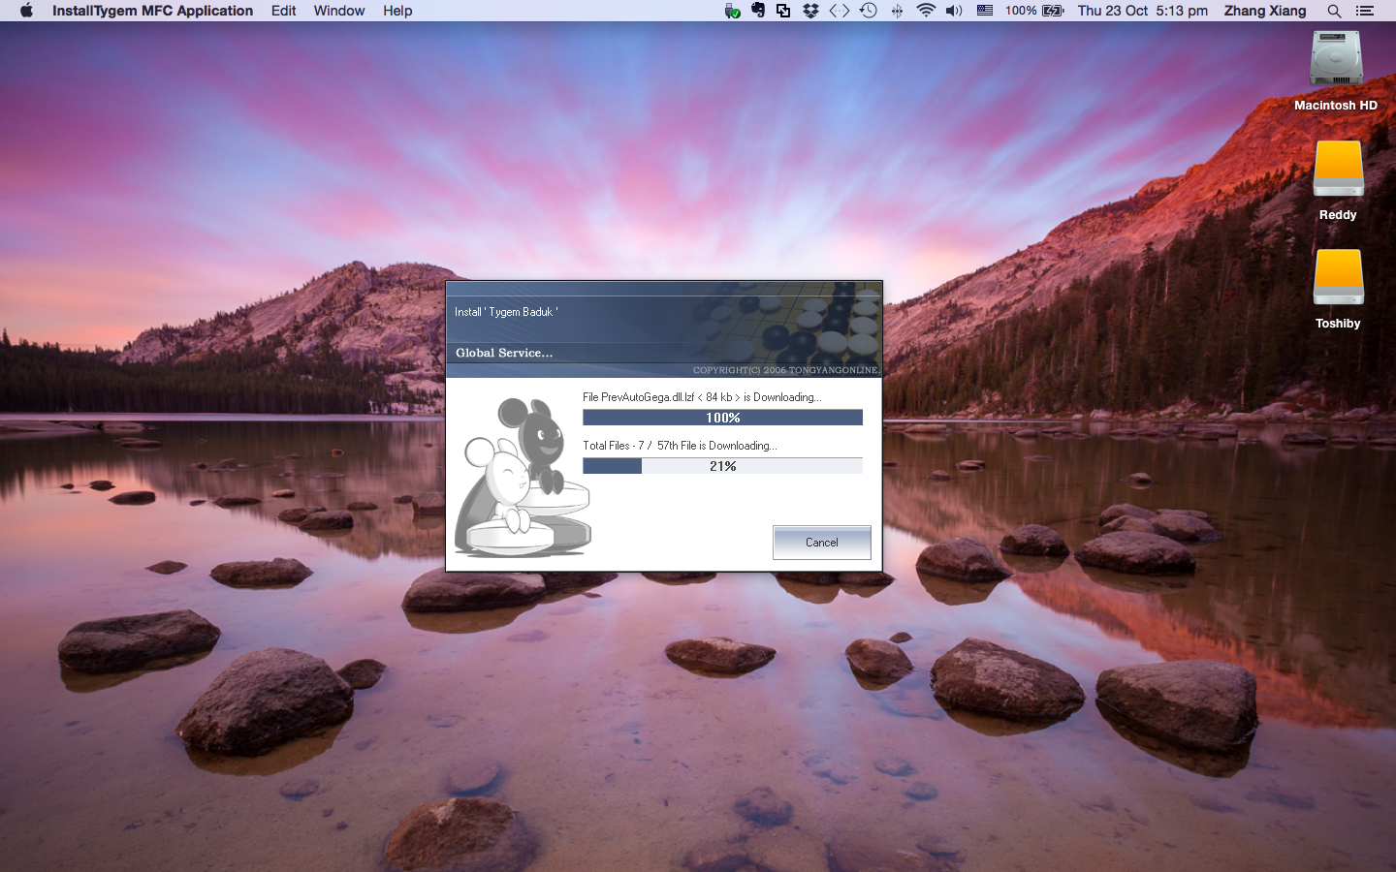This screenshot has width=1396, height=872.
Task: Mute the system volume
Action: click(953, 11)
